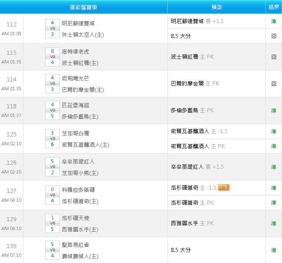
Task: Click prediction 巴爾的摩金鶯 主 PK
Action: tap(195, 84)
